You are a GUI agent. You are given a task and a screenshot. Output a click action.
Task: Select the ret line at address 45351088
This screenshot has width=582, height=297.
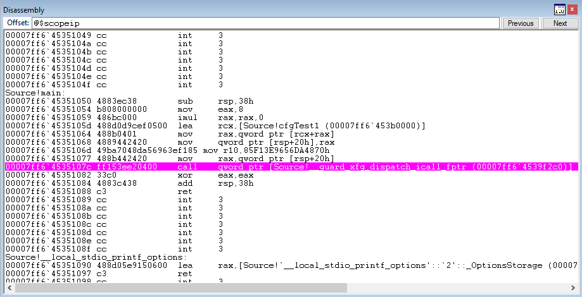99,191
